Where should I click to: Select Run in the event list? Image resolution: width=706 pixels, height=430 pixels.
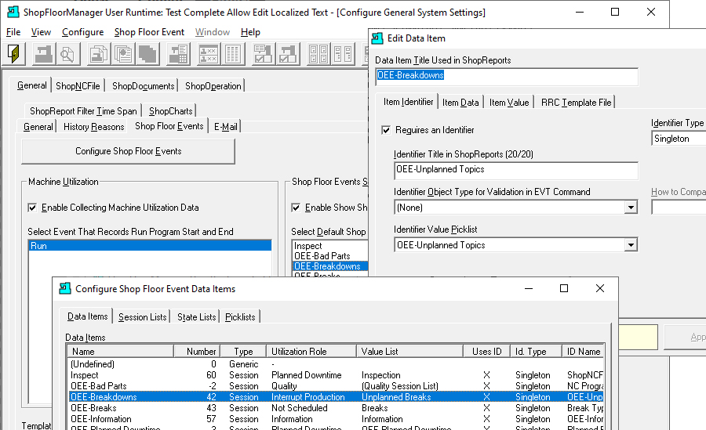click(150, 246)
